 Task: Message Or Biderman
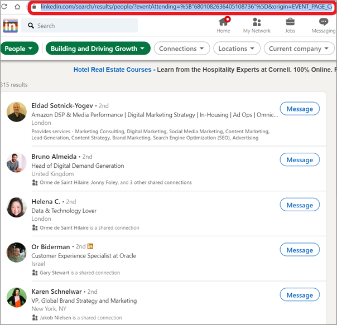tap(300, 250)
